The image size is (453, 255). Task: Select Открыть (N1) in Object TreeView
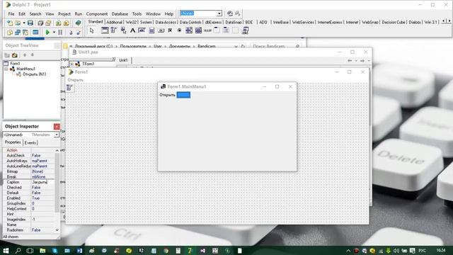click(35, 74)
